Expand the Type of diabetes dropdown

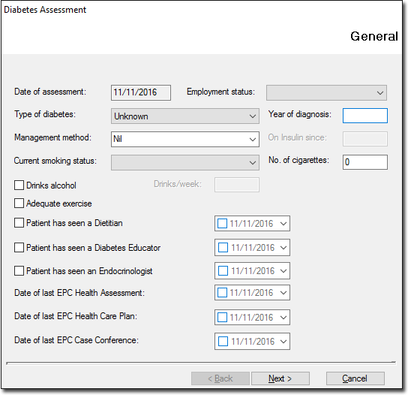[x=185, y=116]
